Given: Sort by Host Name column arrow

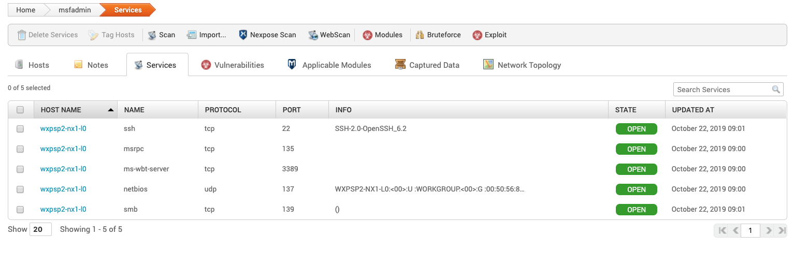Looking at the screenshot, I should [111, 110].
